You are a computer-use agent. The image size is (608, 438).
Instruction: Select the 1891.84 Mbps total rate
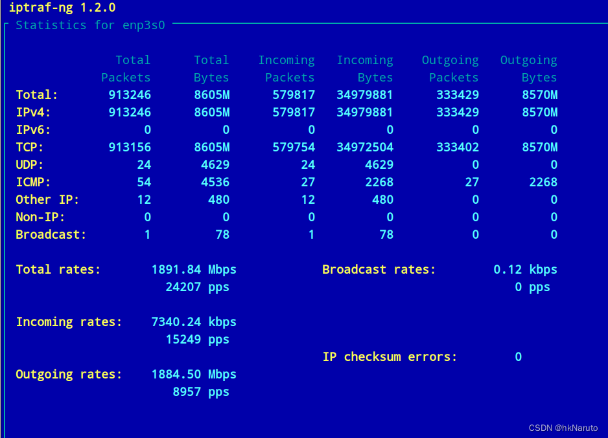pyautogui.click(x=194, y=269)
